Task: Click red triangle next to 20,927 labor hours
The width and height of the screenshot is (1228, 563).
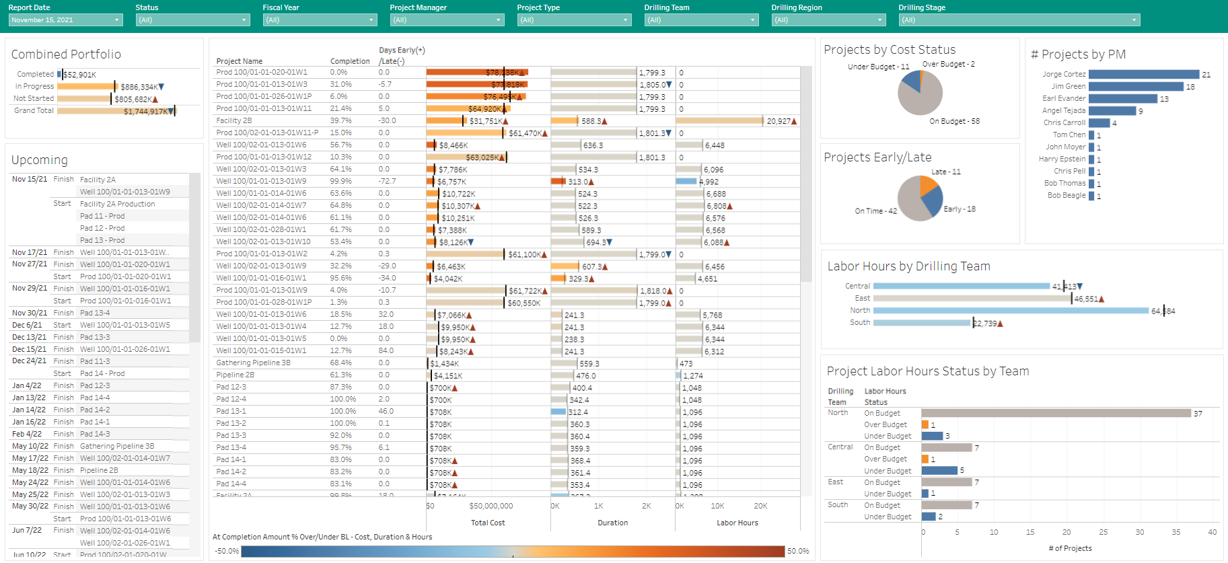Action: point(794,121)
